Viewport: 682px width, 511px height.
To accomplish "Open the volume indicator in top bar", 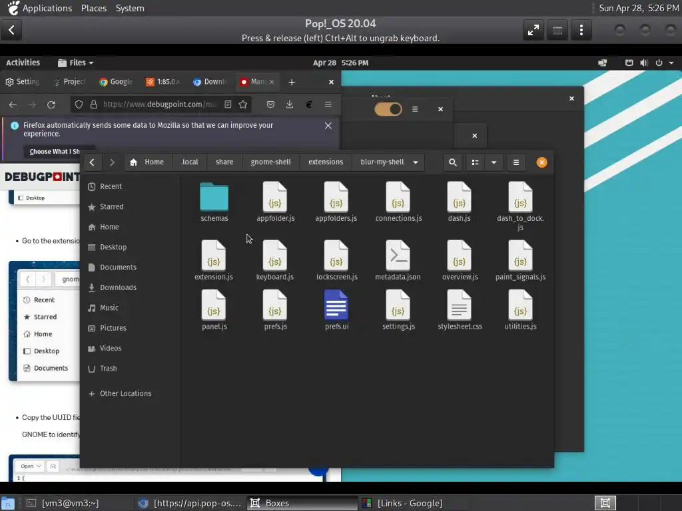I will coord(644,63).
